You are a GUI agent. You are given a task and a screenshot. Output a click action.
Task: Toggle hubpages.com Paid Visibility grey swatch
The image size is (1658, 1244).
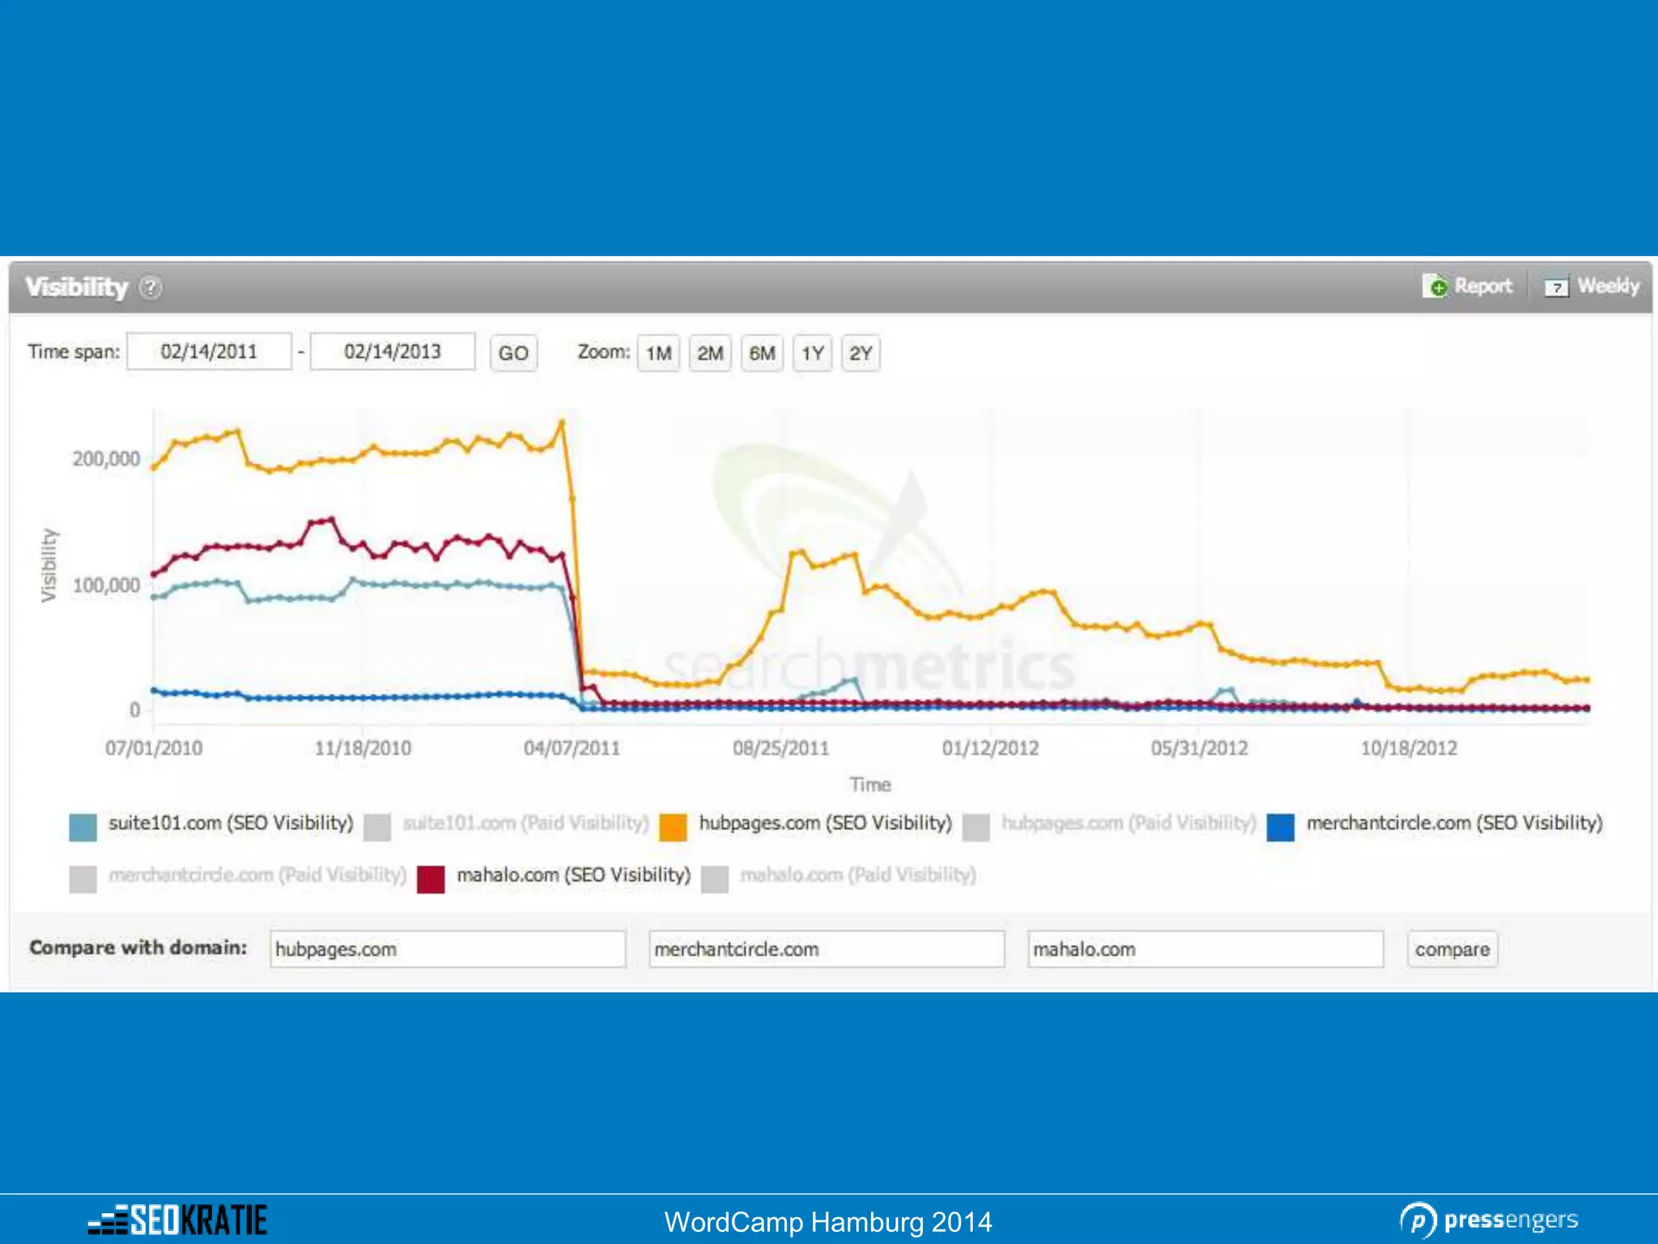coord(976,828)
